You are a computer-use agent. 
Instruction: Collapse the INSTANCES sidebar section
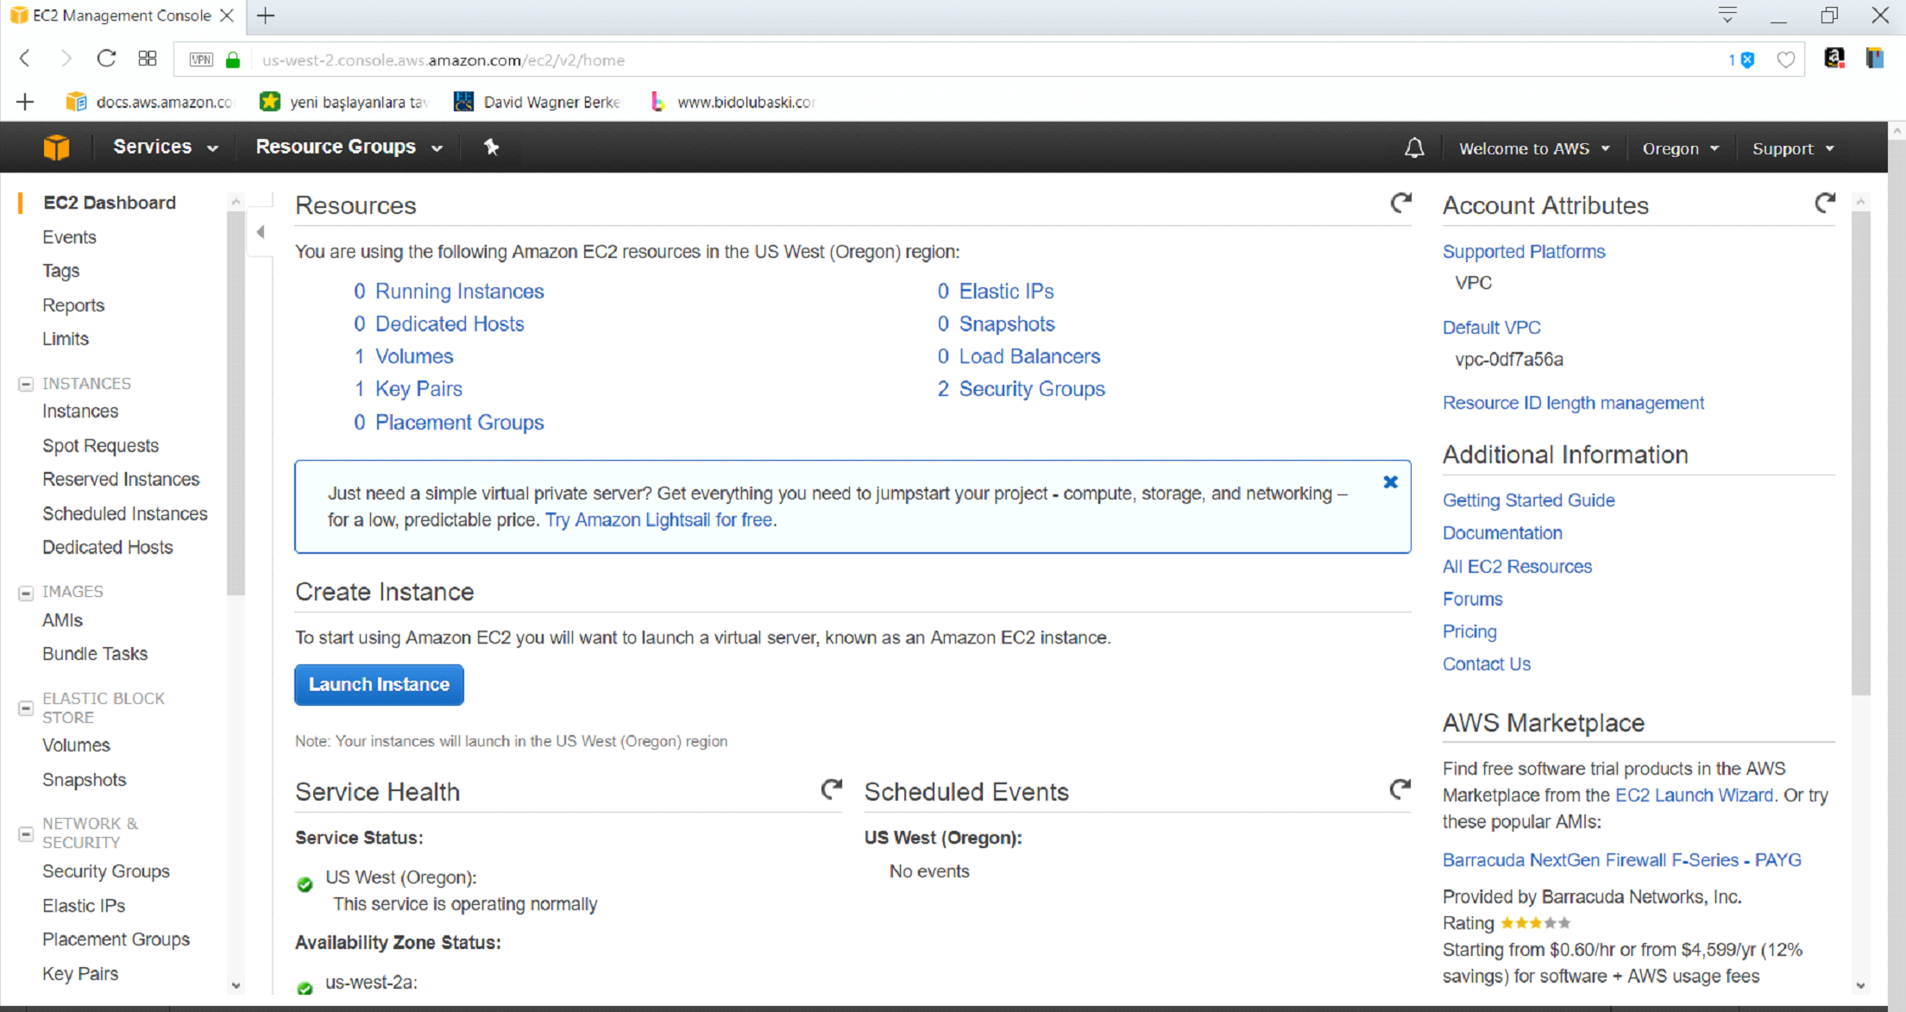[26, 384]
